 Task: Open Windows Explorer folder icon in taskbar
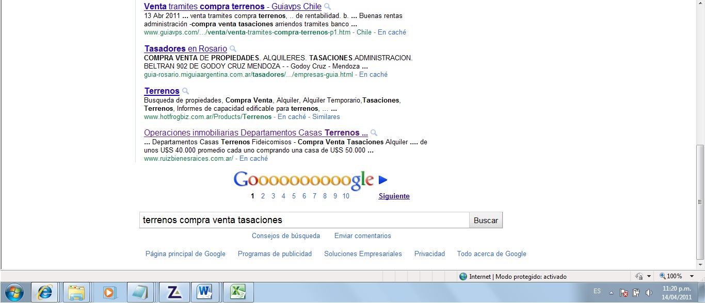[76, 292]
